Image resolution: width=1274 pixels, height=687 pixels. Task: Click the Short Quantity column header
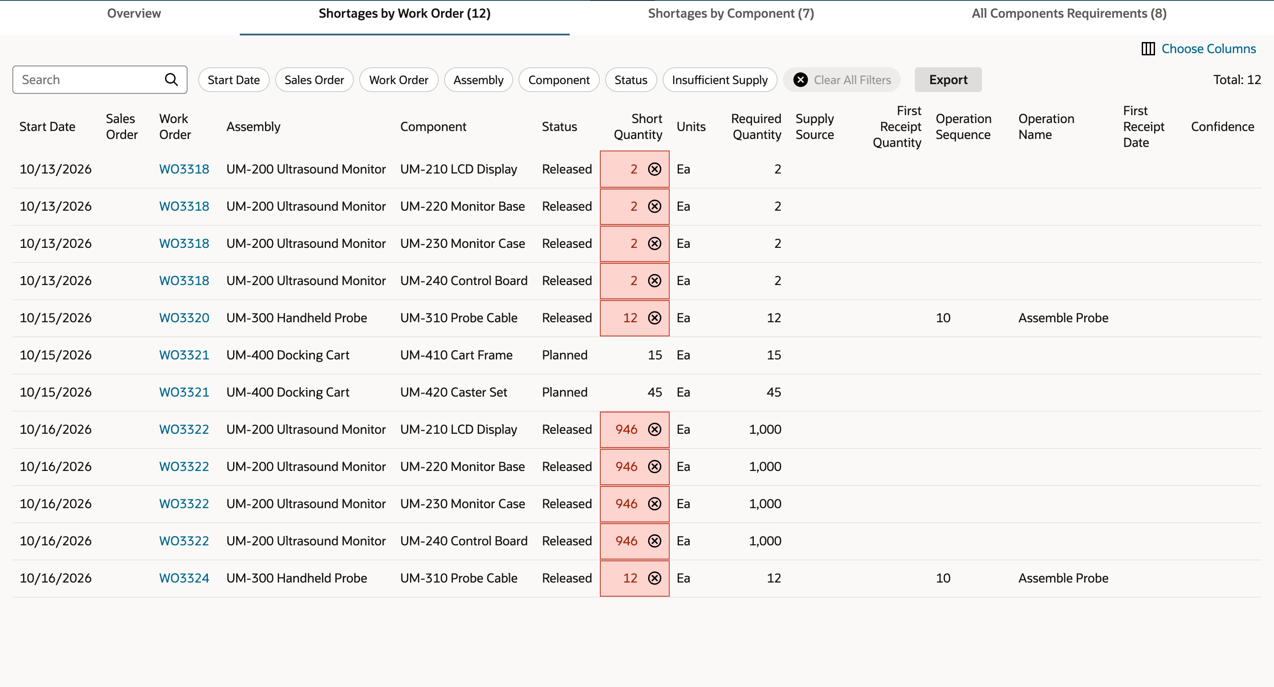(x=637, y=127)
